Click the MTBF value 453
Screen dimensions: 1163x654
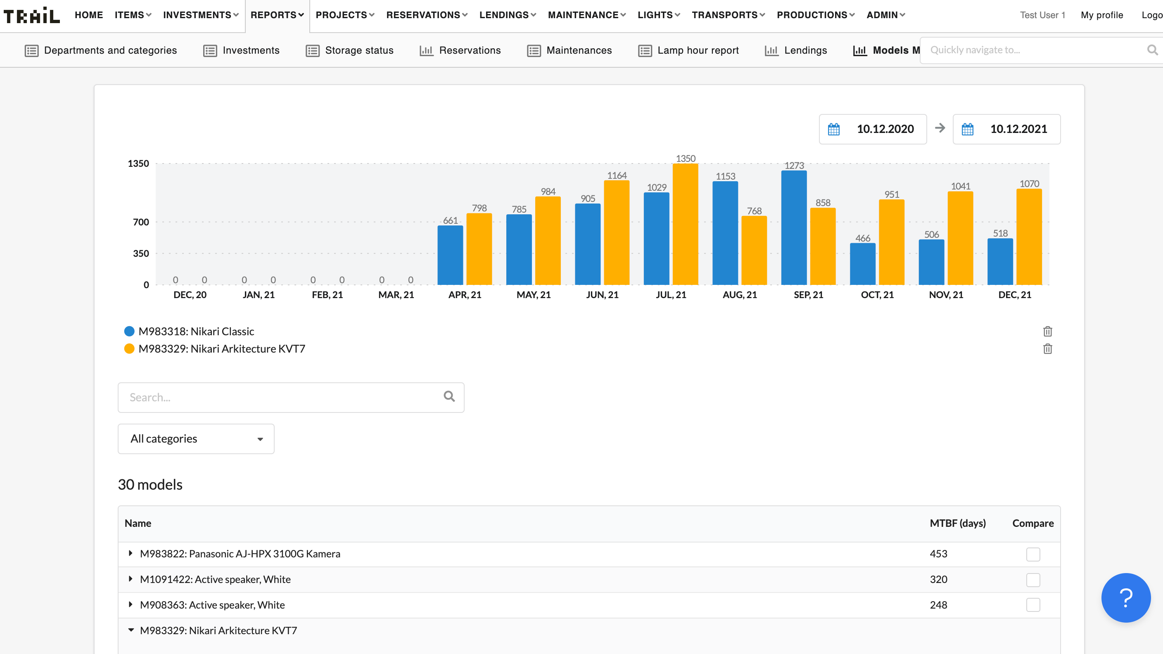[x=938, y=554]
